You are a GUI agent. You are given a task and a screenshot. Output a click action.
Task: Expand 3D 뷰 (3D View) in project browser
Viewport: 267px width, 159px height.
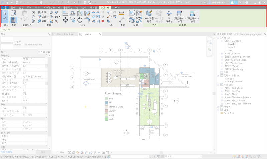point(222,54)
